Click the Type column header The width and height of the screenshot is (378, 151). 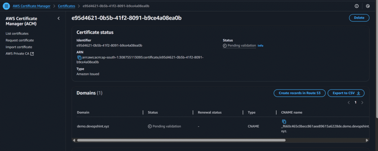(251, 112)
